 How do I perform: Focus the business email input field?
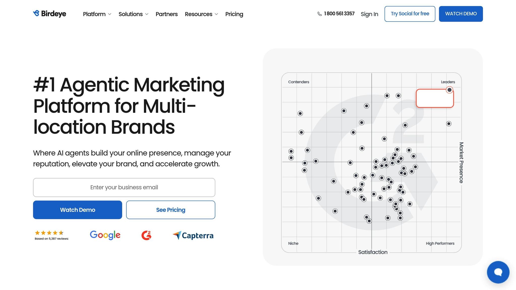(124, 187)
